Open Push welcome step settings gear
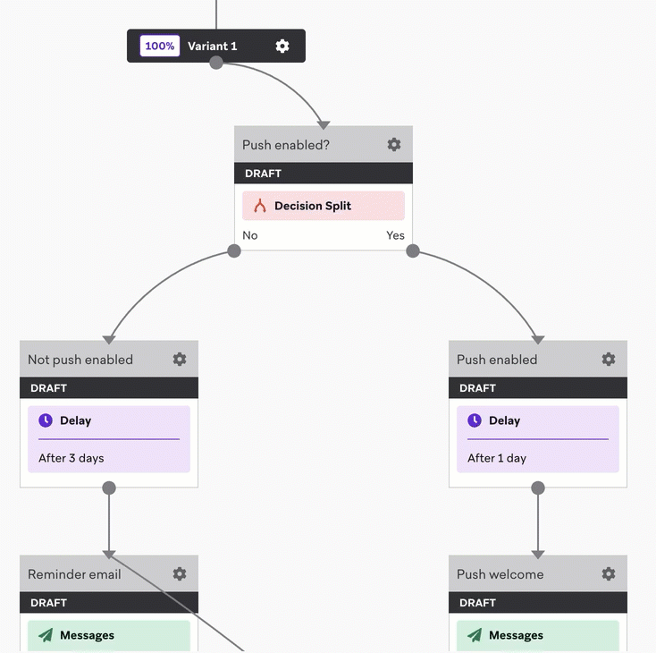656x653 pixels. click(609, 574)
